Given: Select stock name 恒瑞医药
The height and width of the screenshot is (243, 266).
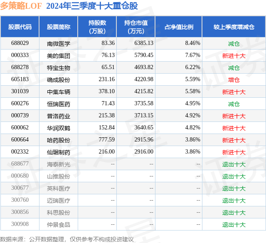Looking at the screenshot, I should 59,104.
